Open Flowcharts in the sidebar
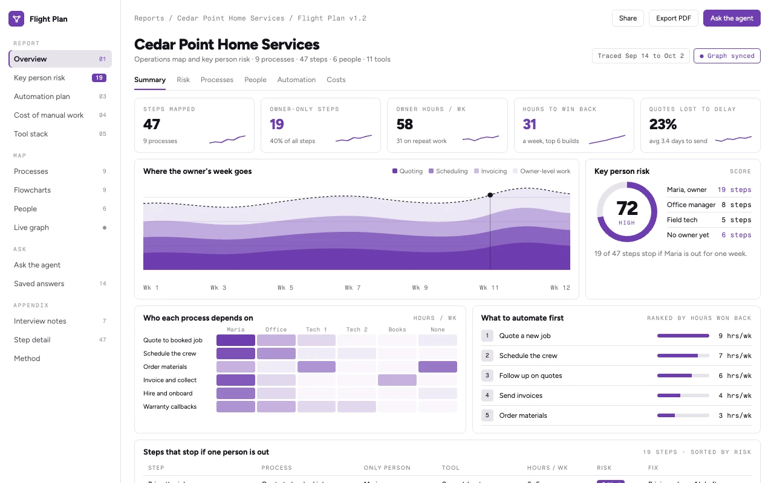 coord(60,190)
